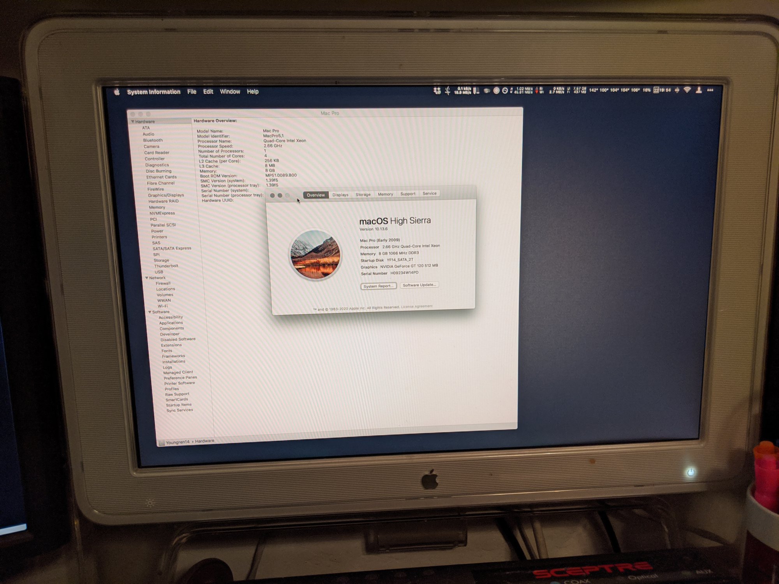
Task: Click the computer icon beside Youngren14 in path bar
Action: click(161, 443)
